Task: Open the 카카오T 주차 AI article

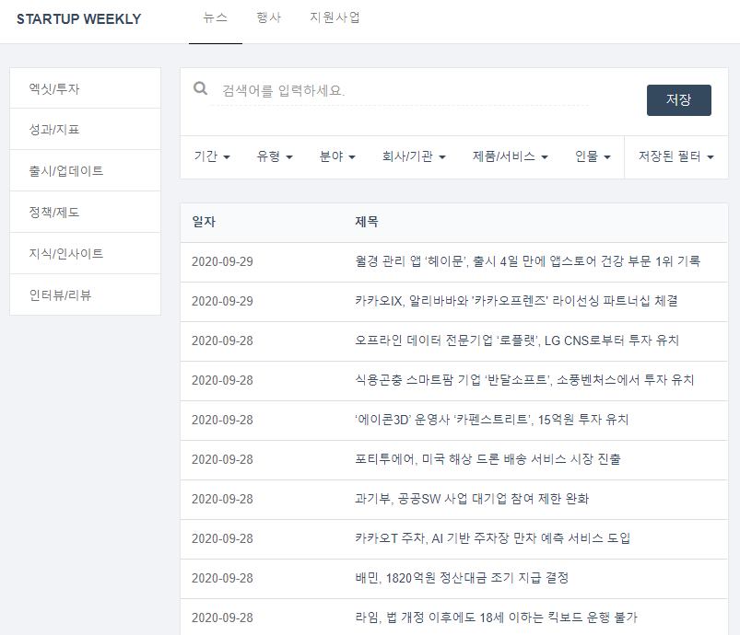Action: [493, 539]
